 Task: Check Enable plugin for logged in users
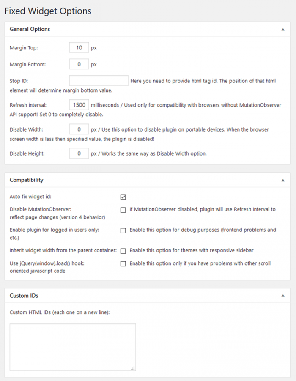(x=123, y=230)
